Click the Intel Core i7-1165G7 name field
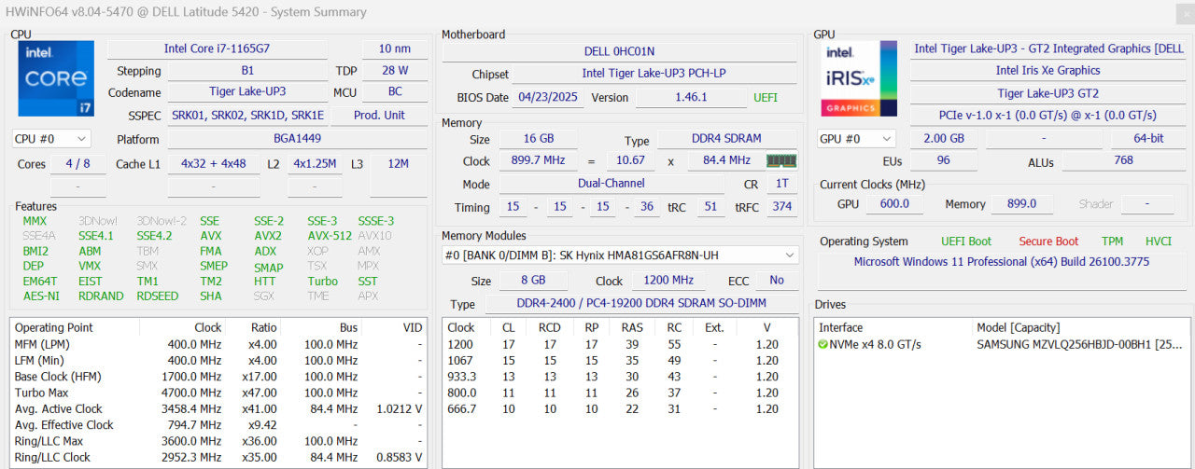This screenshot has width=1195, height=469. click(218, 48)
